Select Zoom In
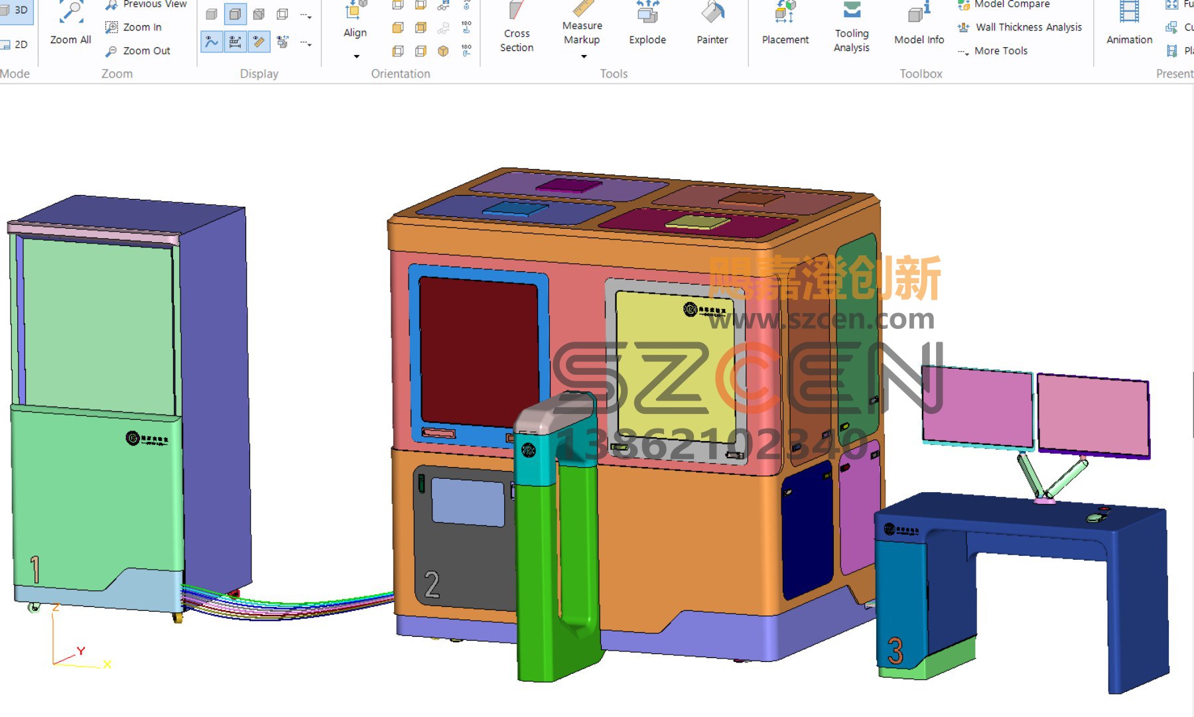Image resolution: width=1194 pixels, height=717 pixels. (133, 27)
